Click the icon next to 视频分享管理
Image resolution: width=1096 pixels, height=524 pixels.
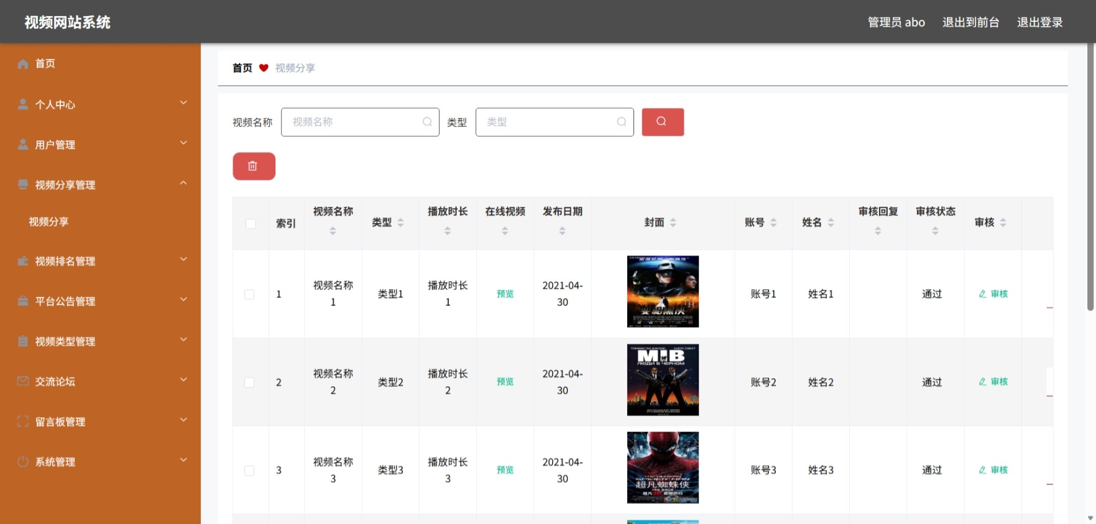[x=23, y=184]
